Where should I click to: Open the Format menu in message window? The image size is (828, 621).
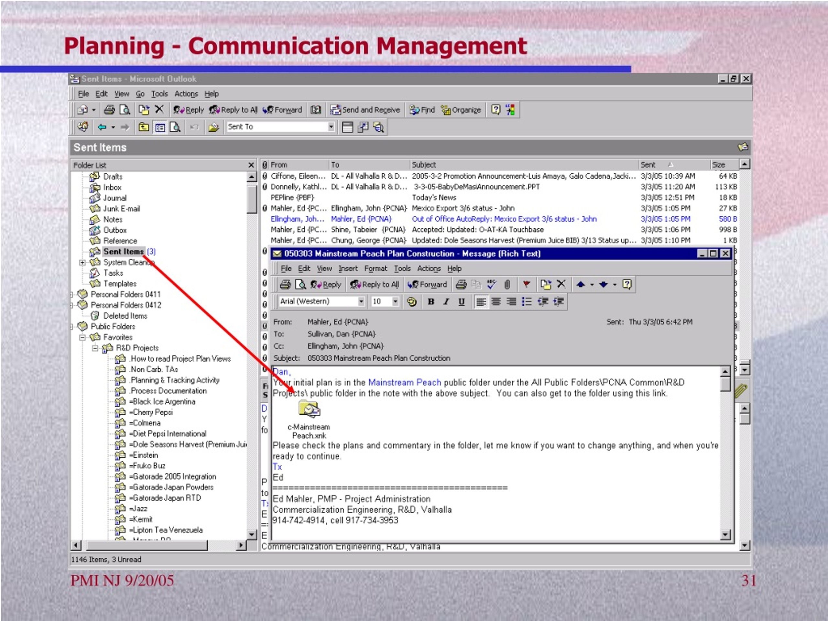[376, 268]
